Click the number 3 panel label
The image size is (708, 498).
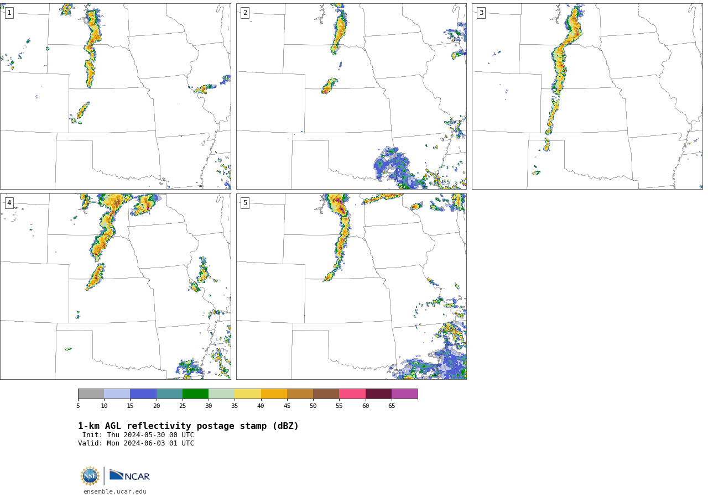pyautogui.click(x=481, y=13)
